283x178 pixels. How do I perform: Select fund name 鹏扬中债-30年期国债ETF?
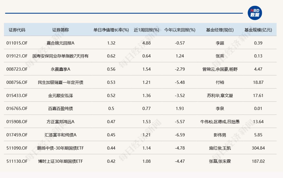coord(60,148)
